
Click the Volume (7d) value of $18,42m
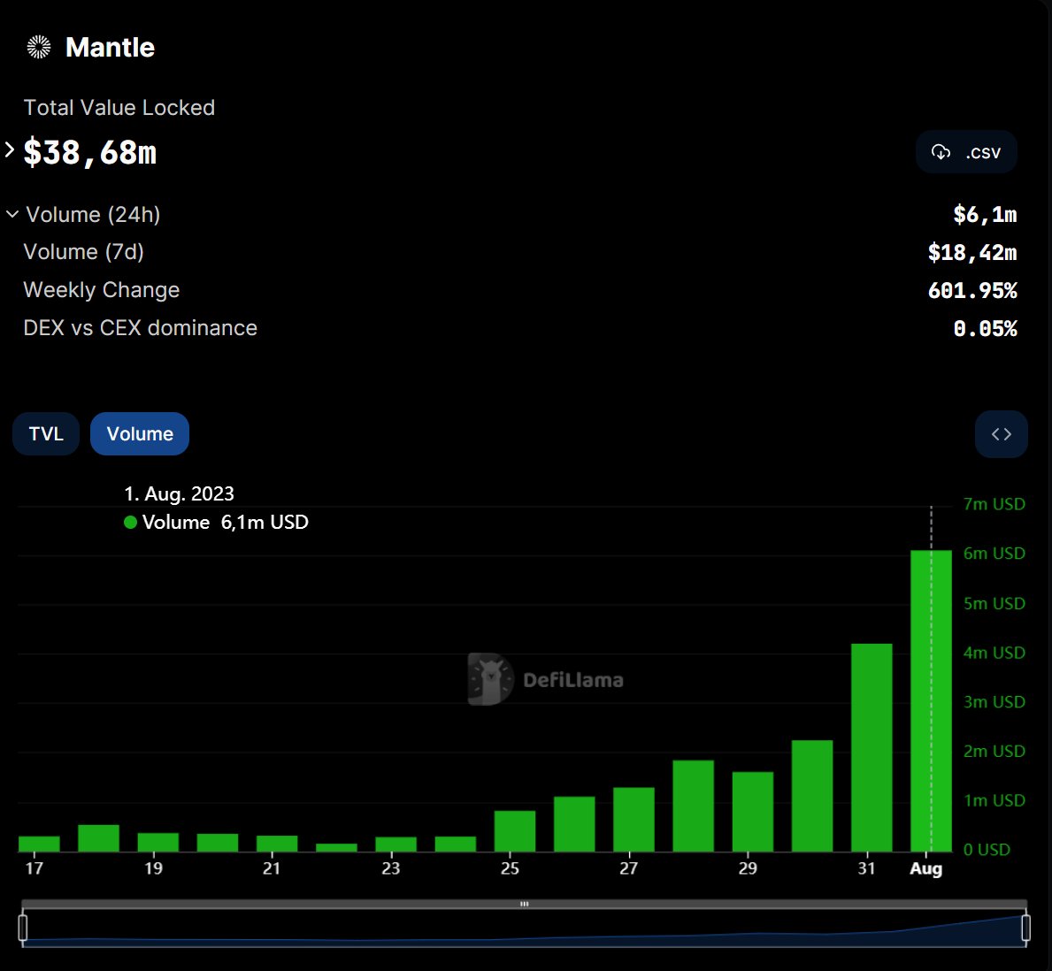click(972, 252)
